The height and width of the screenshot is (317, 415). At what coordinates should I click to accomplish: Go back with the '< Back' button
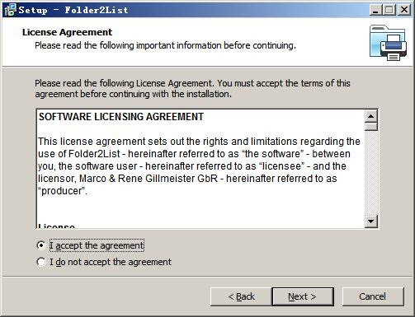tap(241, 296)
